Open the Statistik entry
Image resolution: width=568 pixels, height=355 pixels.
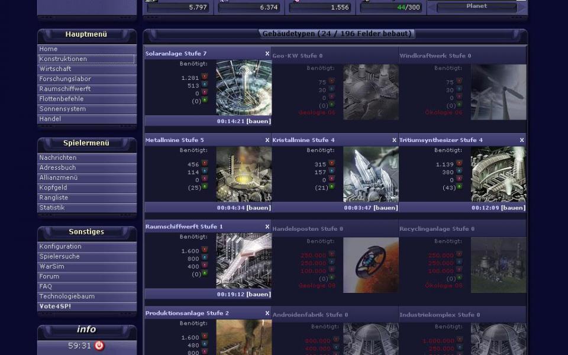[x=87, y=208]
